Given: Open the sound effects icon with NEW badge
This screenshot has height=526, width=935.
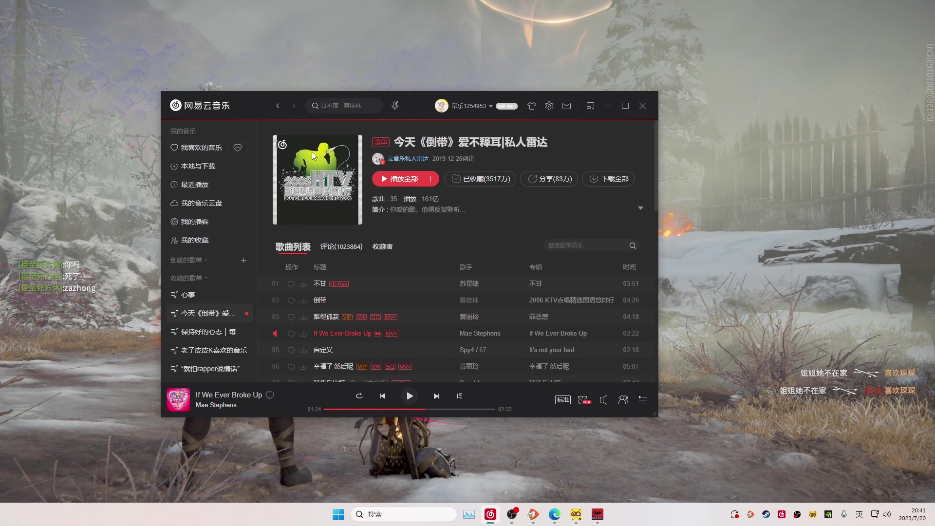Looking at the screenshot, I should (584, 400).
